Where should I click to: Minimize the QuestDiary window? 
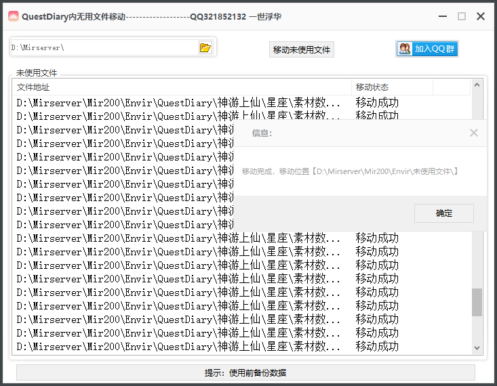point(443,16)
